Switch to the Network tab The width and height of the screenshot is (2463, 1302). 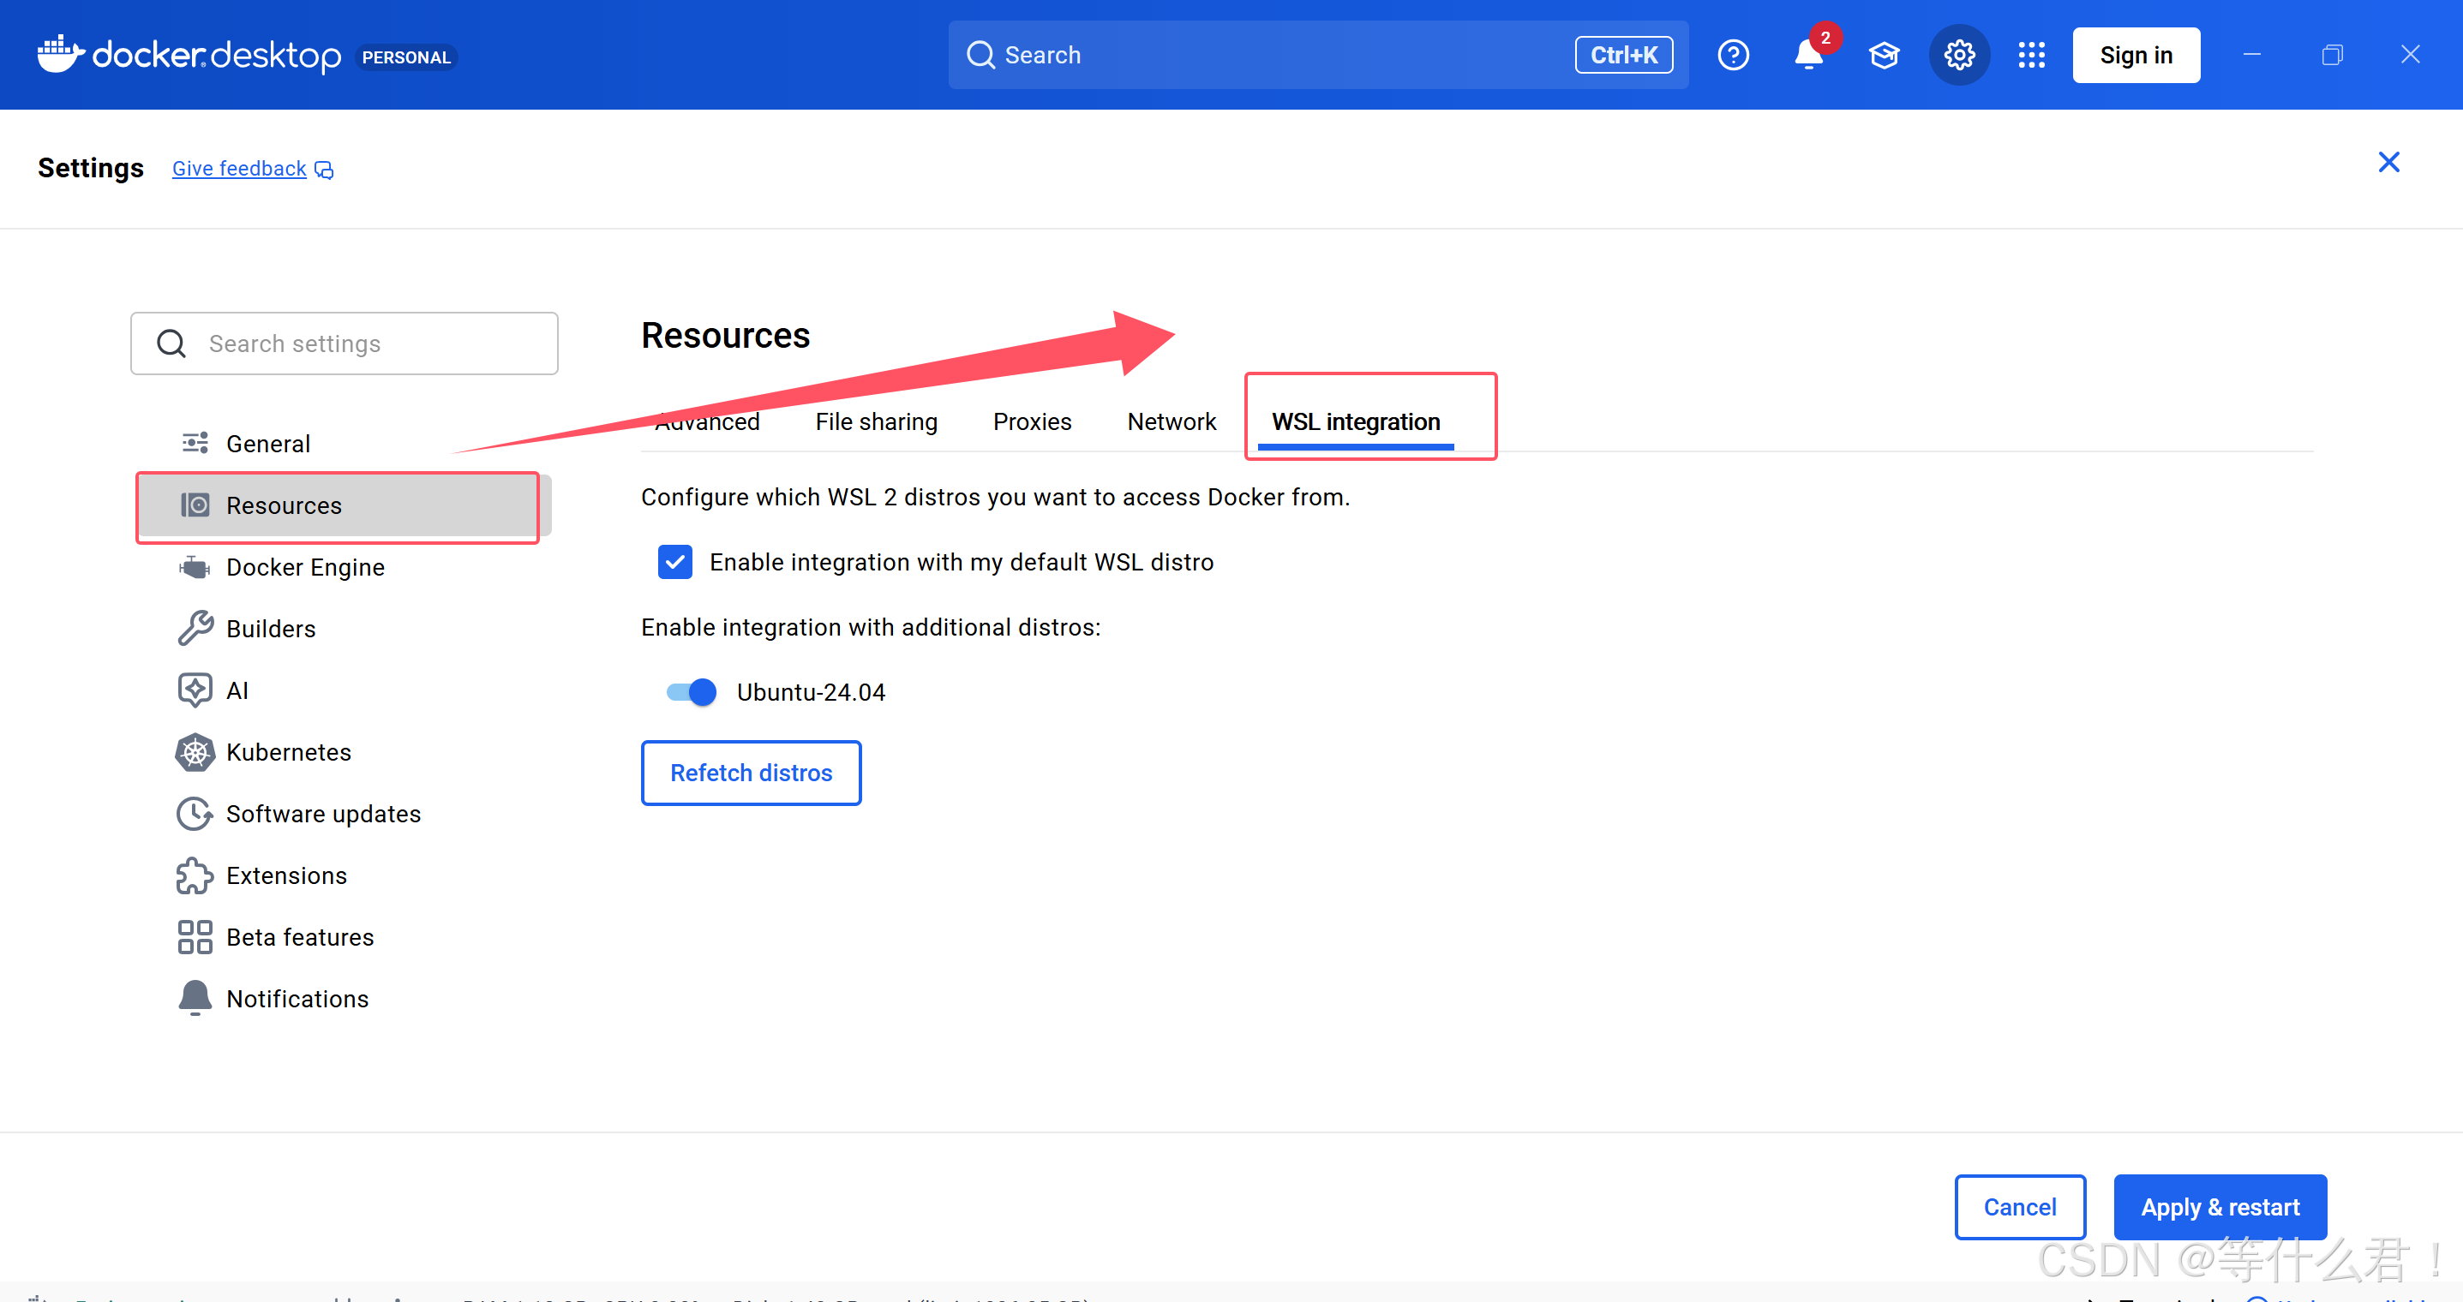[1172, 421]
